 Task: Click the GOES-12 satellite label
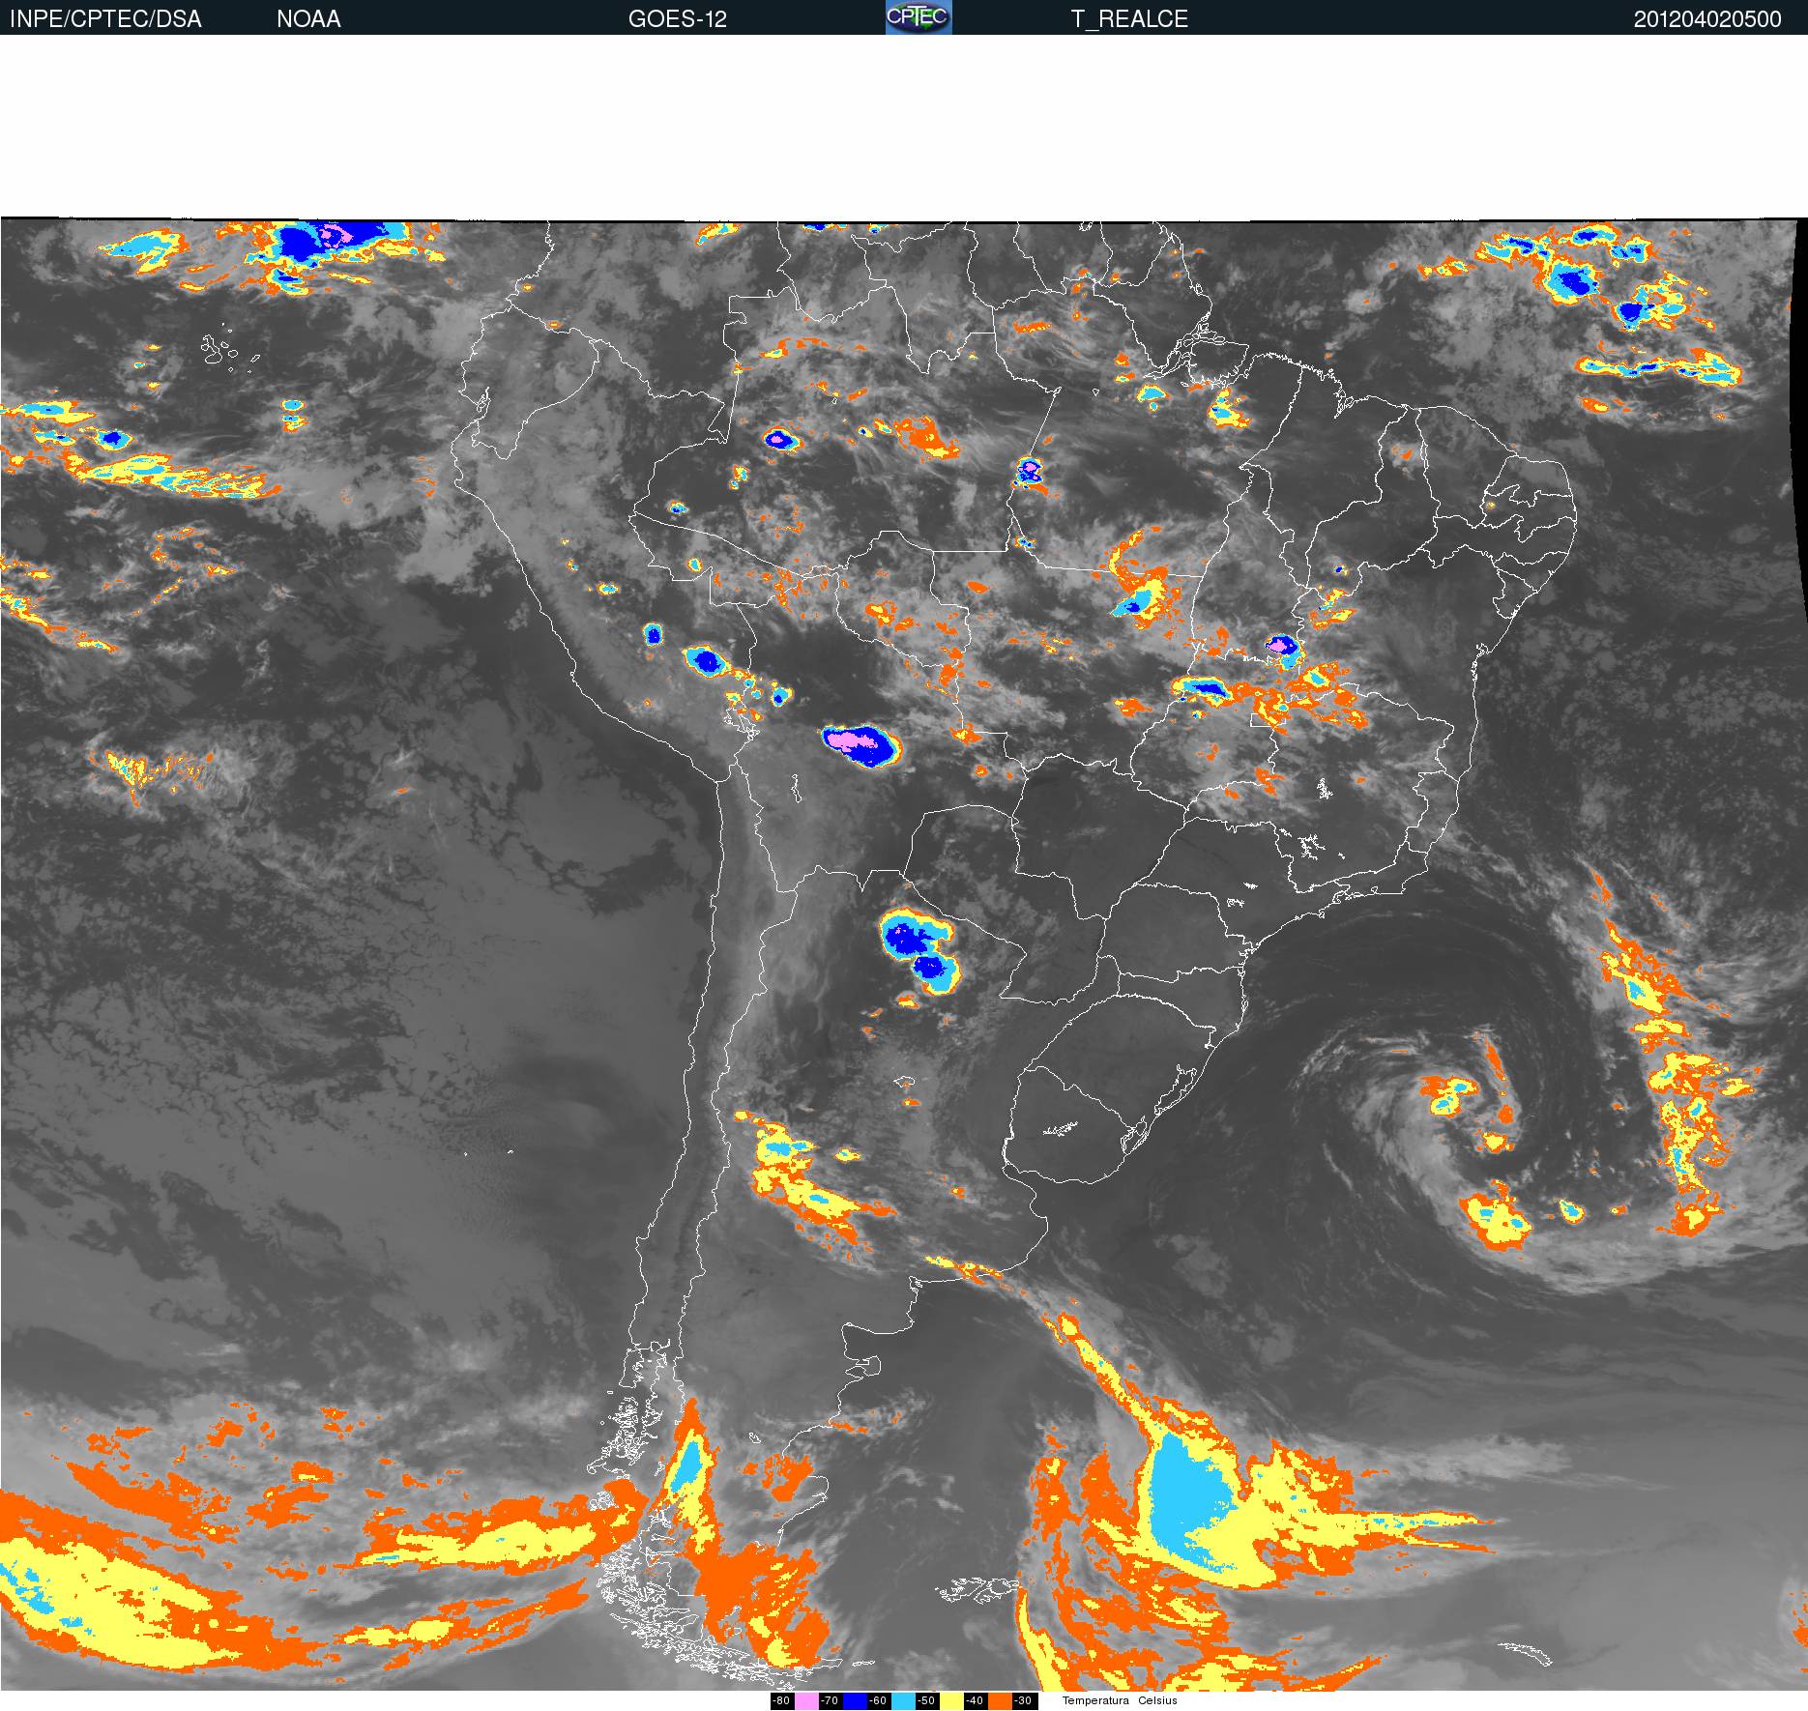point(677,19)
